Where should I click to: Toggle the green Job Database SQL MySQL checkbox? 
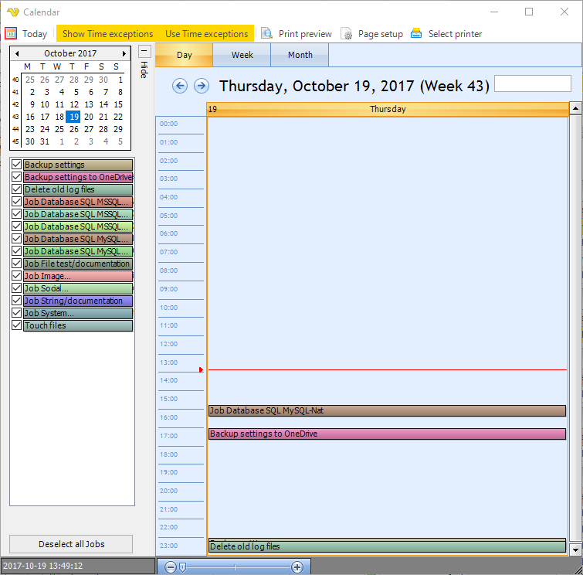pyautogui.click(x=16, y=251)
